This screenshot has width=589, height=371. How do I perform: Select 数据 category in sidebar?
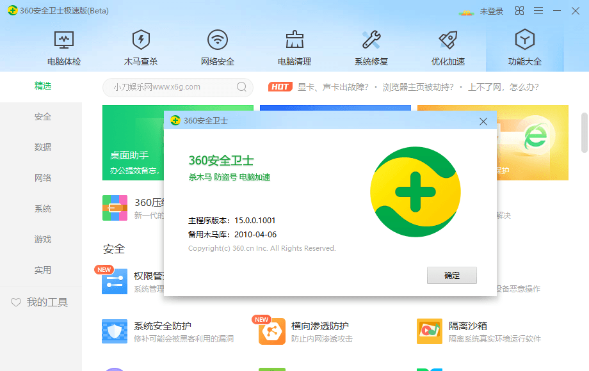(x=43, y=147)
